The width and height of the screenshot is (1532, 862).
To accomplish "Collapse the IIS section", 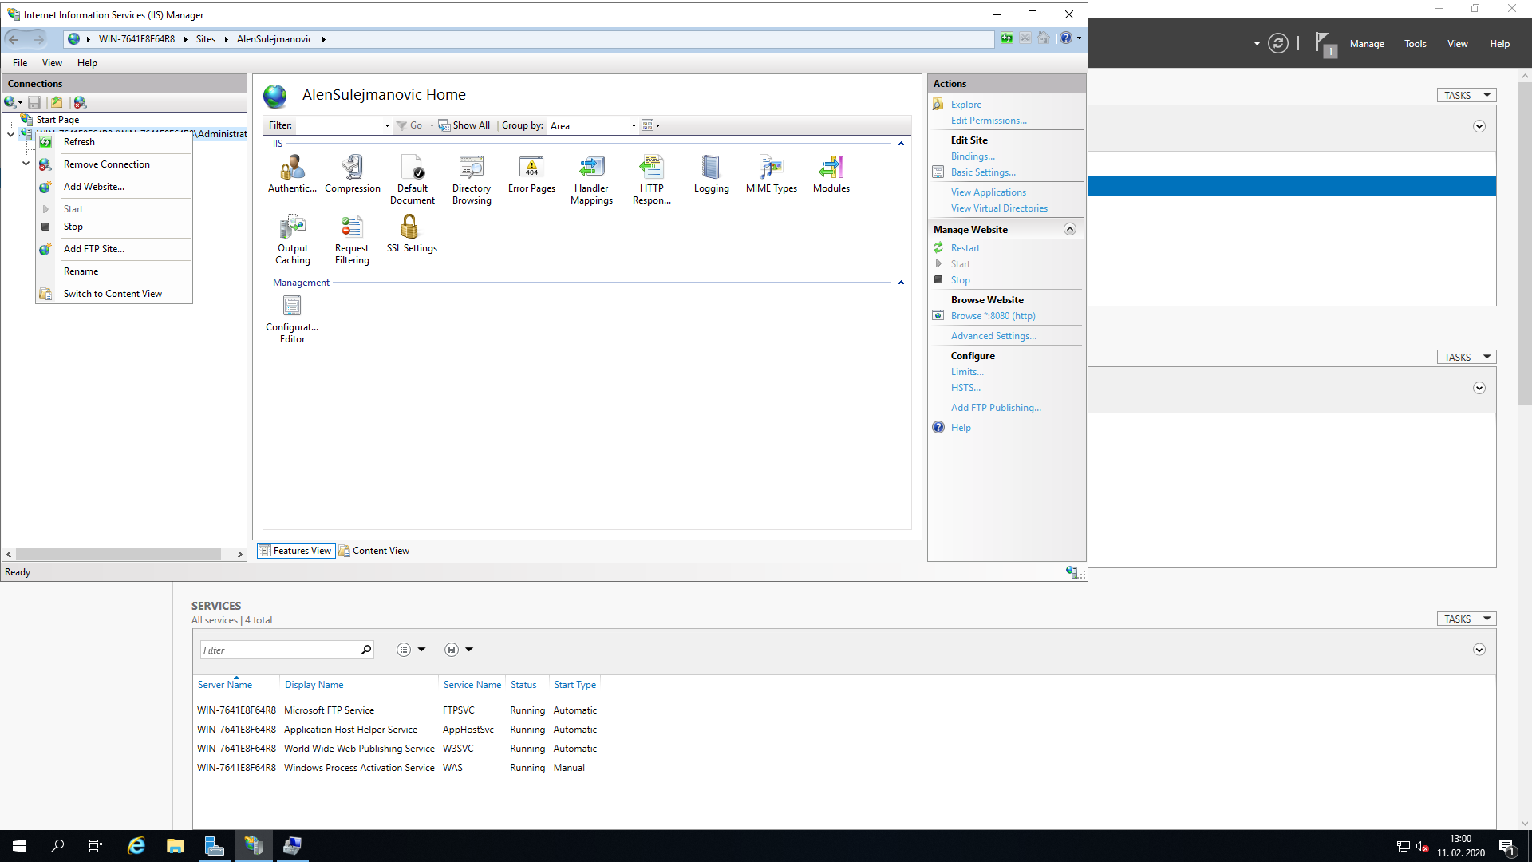I will tap(901, 144).
